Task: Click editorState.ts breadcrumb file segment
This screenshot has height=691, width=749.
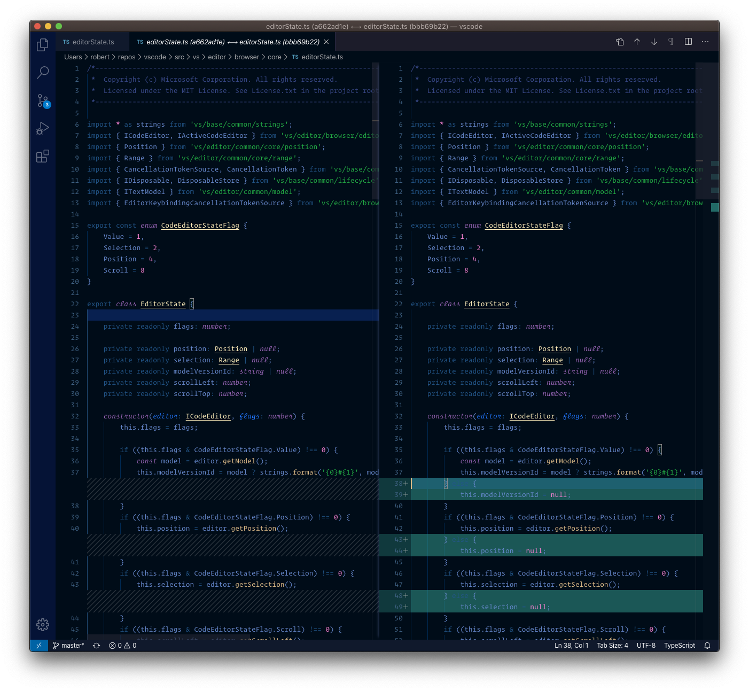Action: 317,57
